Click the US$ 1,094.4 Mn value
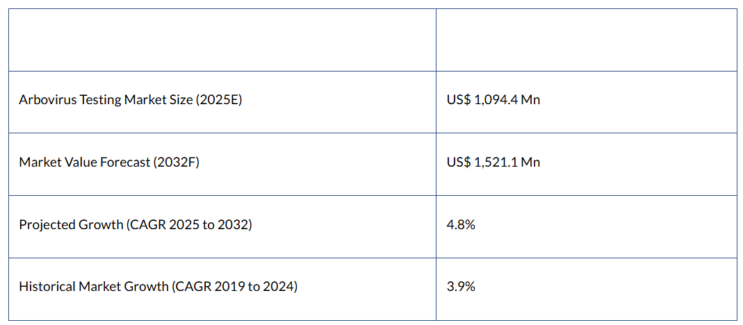Image resolution: width=743 pixels, height=325 pixels. click(493, 100)
